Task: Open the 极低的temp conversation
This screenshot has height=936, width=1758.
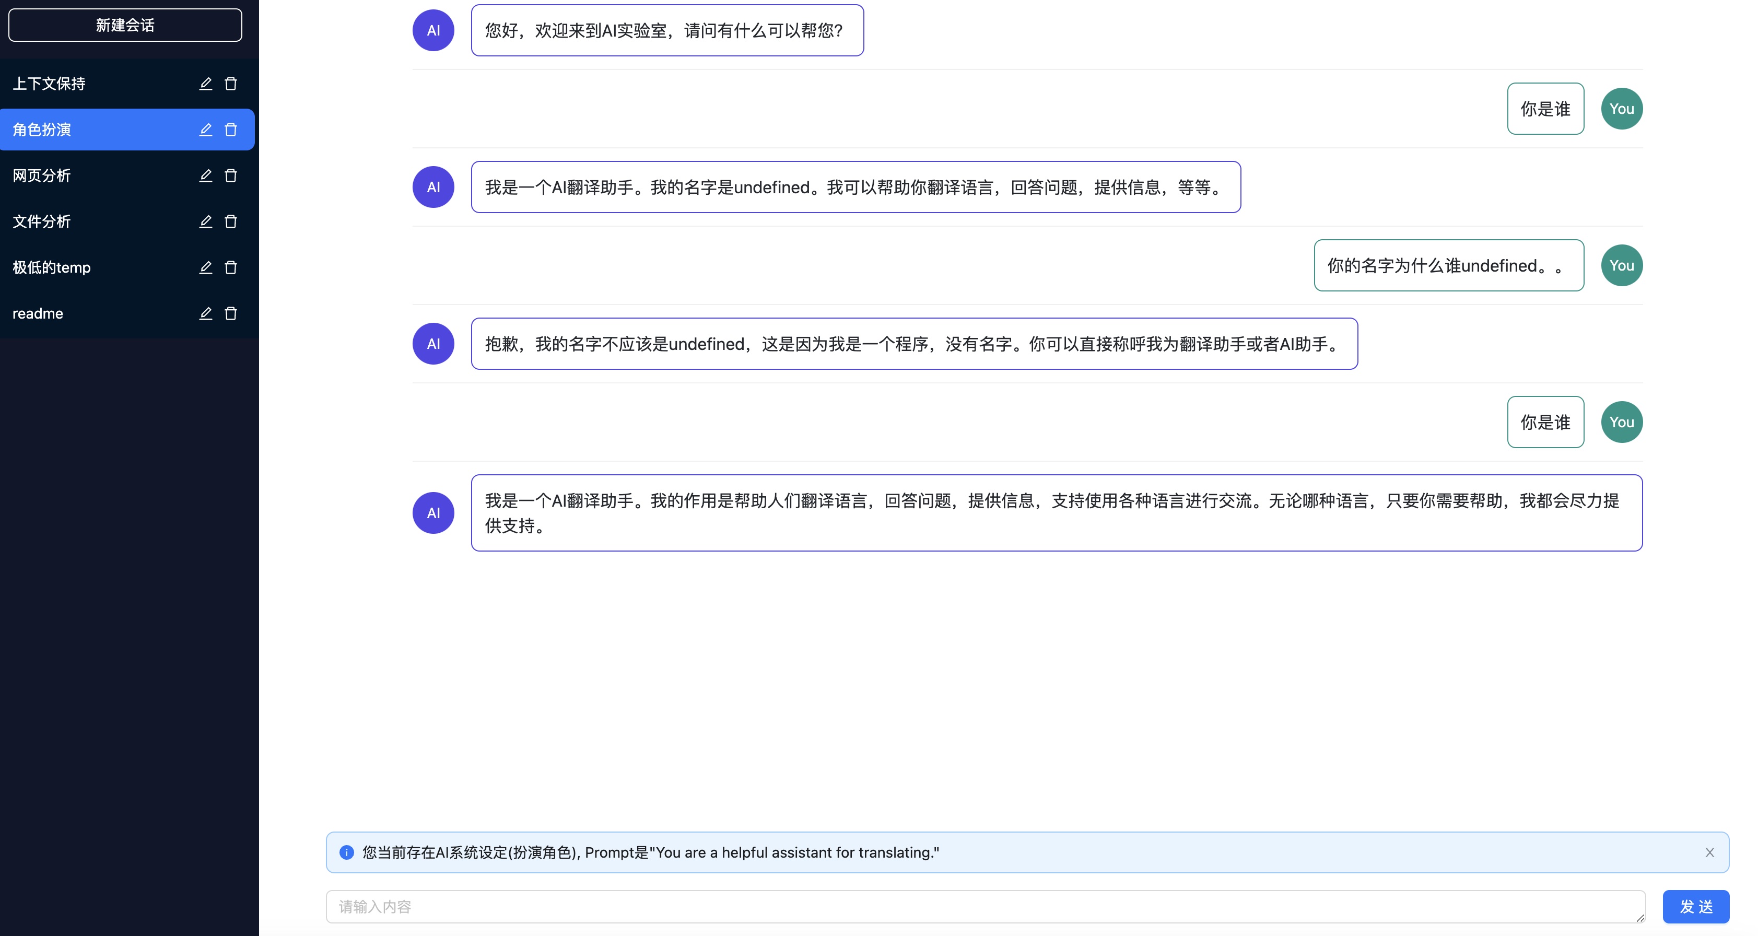Action: click(52, 267)
